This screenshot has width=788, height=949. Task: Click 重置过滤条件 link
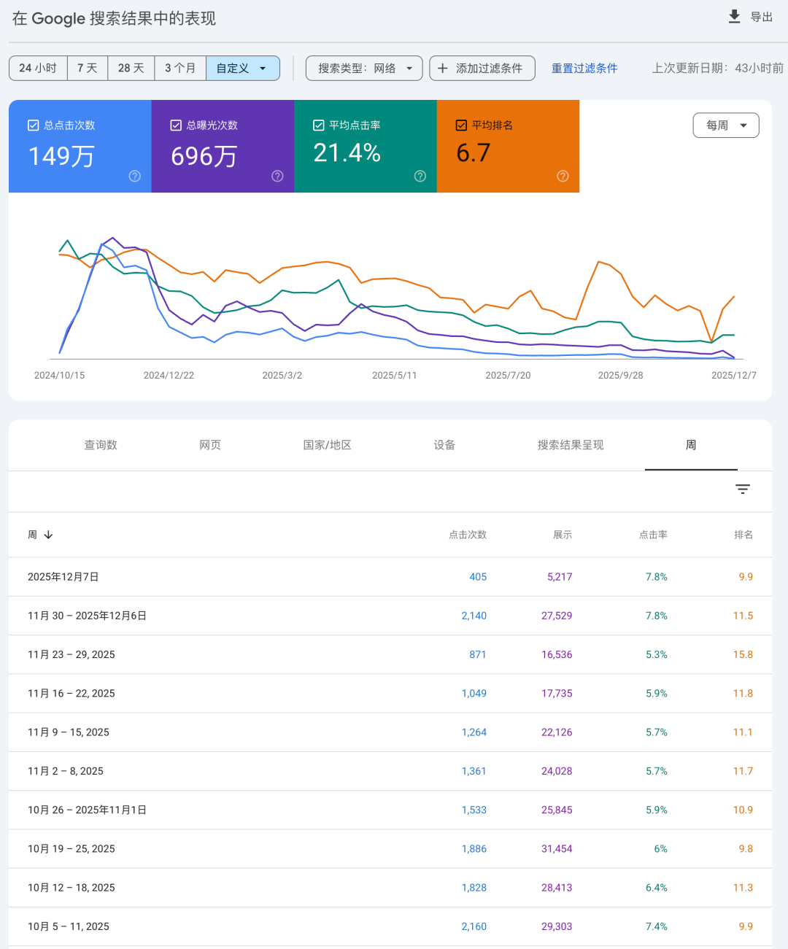pyautogui.click(x=584, y=68)
